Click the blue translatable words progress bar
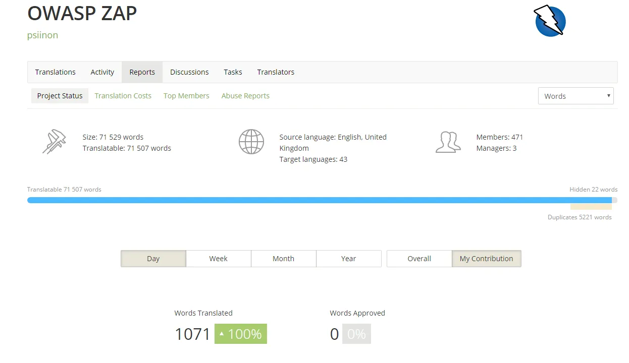Viewport: 629px width, 363px height. click(x=320, y=200)
